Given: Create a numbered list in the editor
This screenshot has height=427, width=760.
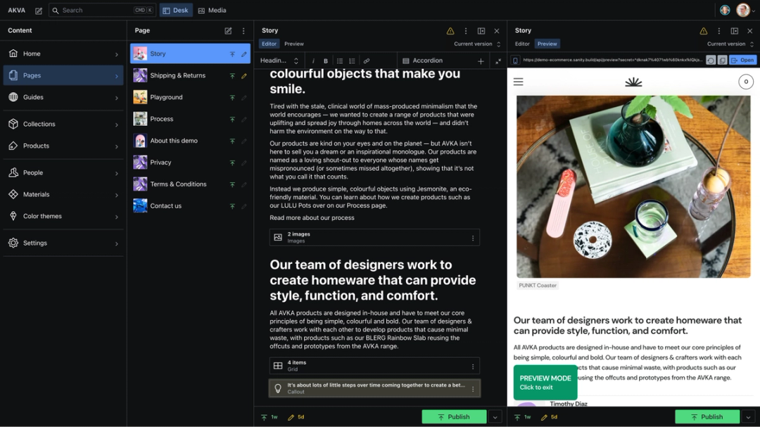Looking at the screenshot, I should [352, 61].
